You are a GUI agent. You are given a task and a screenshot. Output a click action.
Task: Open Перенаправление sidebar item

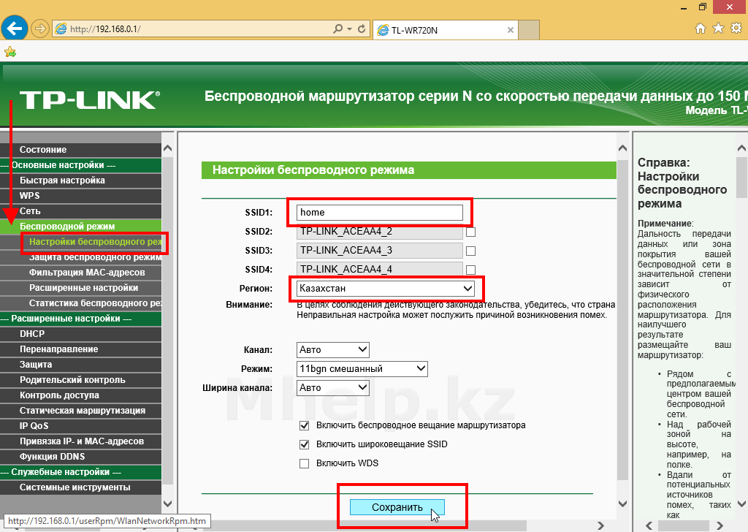tap(80, 349)
